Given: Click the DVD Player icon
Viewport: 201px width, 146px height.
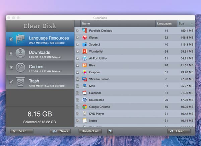Looking at the screenshot, I should coord(85,114).
